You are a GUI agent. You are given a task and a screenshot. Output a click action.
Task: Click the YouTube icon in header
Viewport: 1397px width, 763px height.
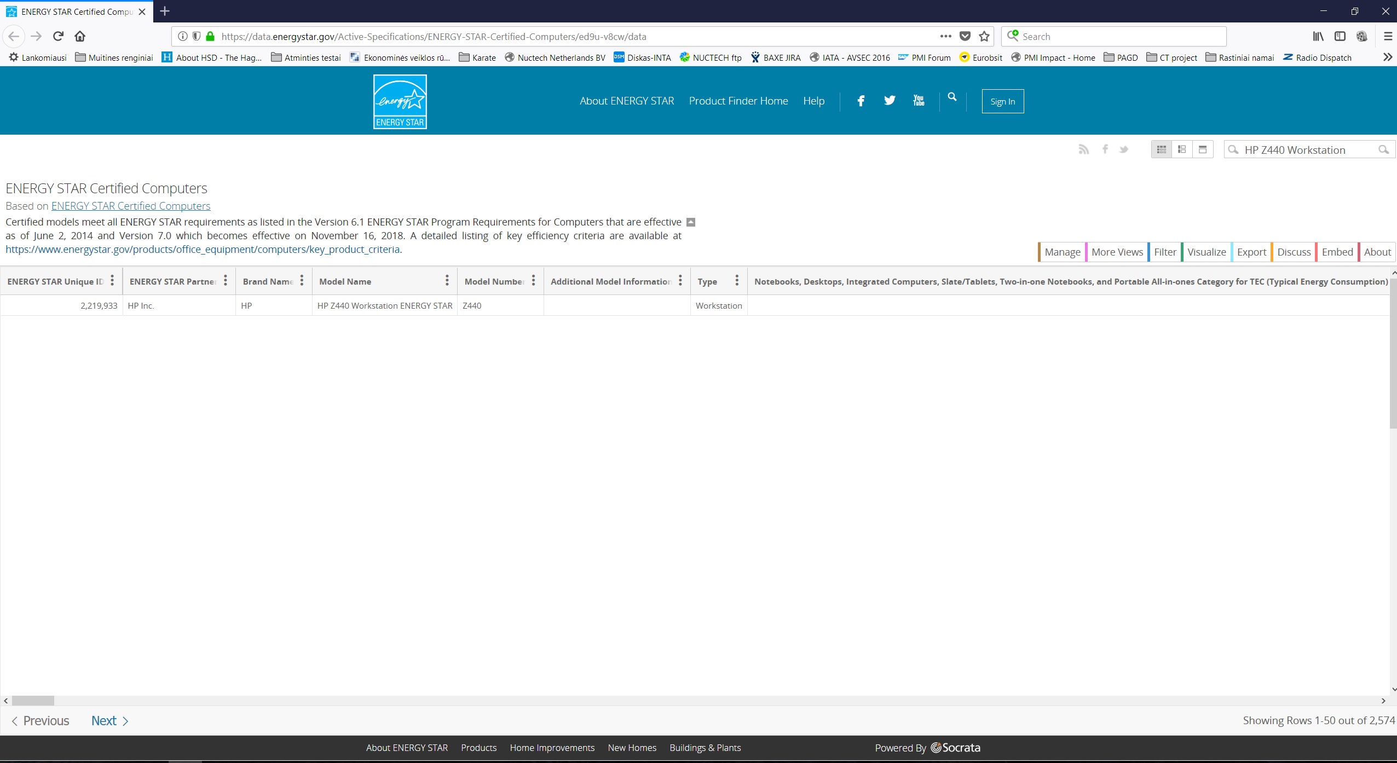pos(919,101)
